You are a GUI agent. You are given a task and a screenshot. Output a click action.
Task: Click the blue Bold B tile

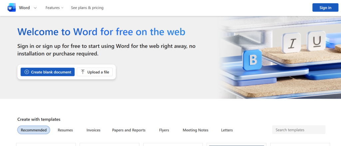pyautogui.click(x=253, y=61)
